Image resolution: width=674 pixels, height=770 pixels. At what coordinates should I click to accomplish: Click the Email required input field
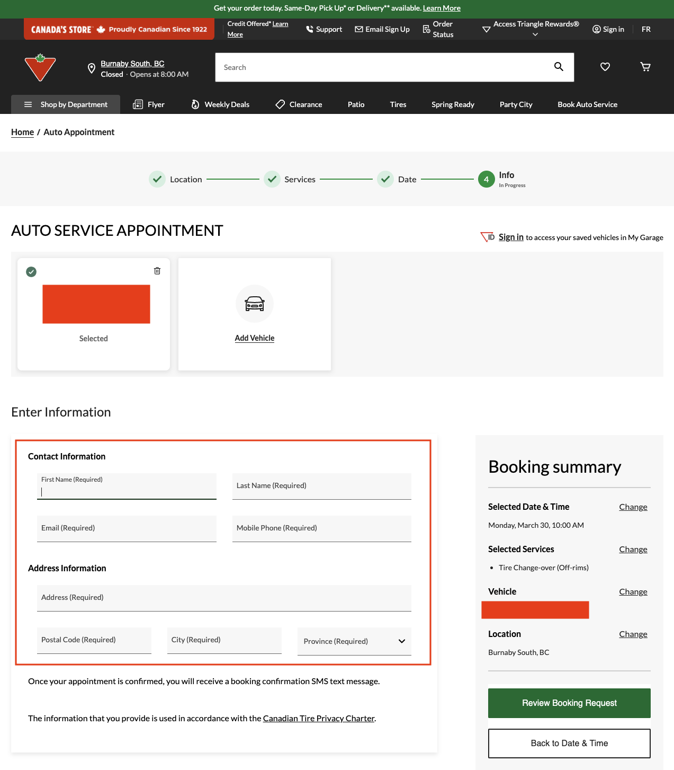pyautogui.click(x=127, y=529)
